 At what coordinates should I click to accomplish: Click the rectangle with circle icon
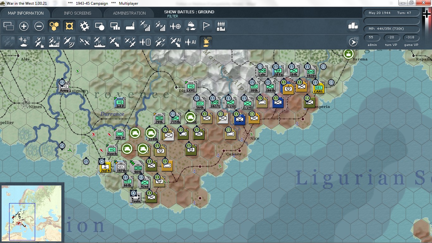pyautogui.click(x=100, y=26)
